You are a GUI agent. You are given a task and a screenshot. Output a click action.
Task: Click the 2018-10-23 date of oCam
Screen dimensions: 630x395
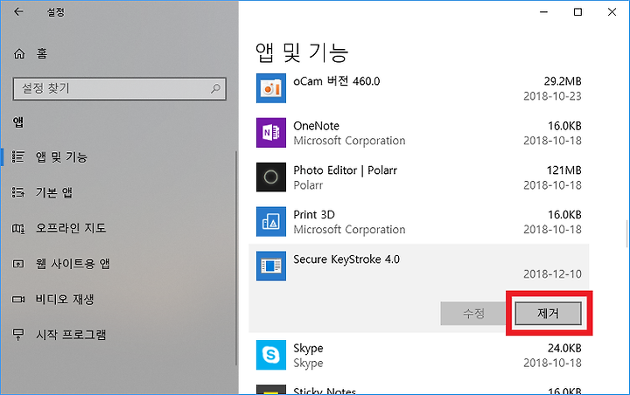click(552, 96)
